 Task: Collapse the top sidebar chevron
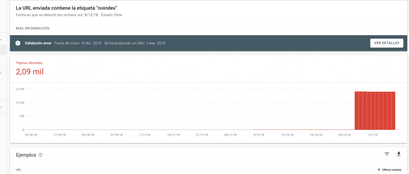click(1, 40)
